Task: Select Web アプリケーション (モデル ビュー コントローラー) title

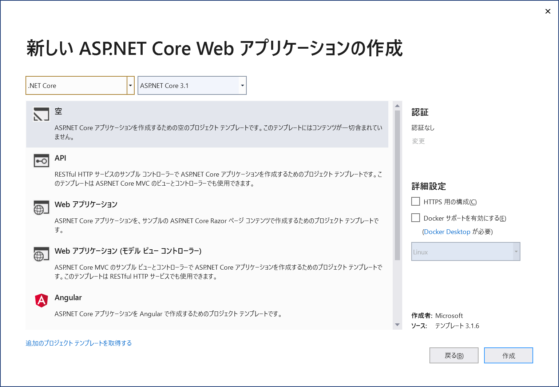Action: (128, 251)
